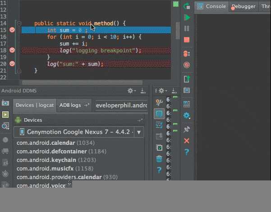Open View Breakpoints dialog icon
This screenshot has width=271, height=212.
click(x=187, y=54)
